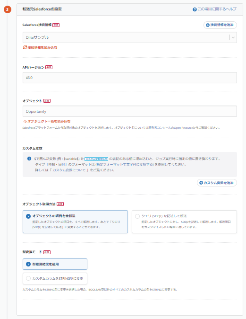Screen dimensions: 246x319
Task: Select オブジェクトの項目を全転送 radio option
Action: [75, 222]
